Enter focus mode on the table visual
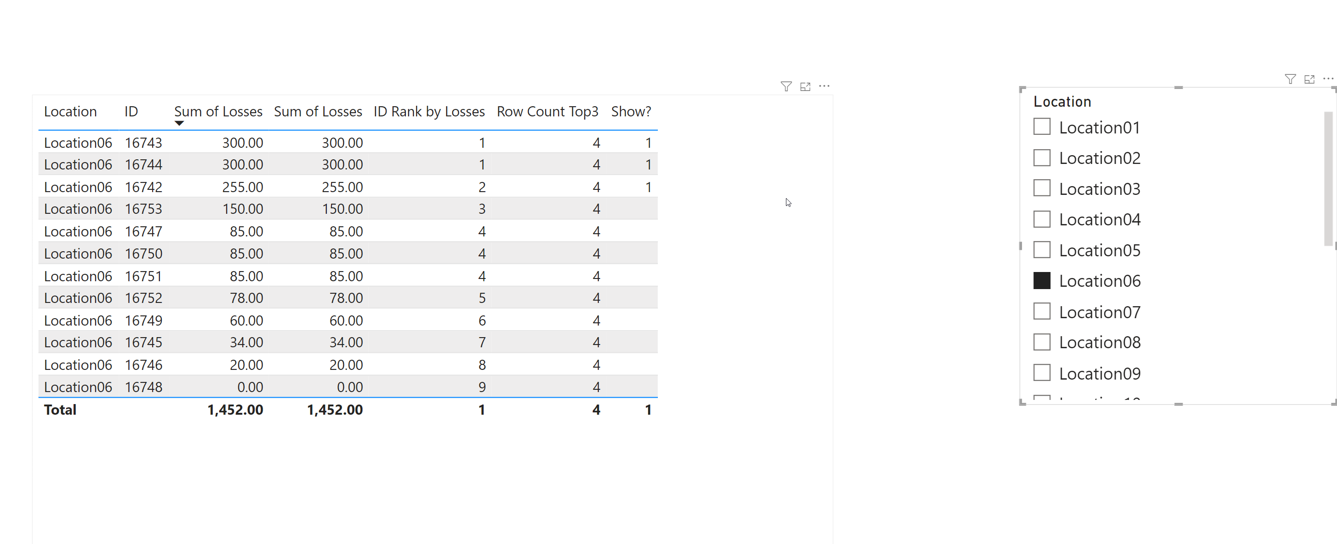The image size is (1337, 544). point(805,87)
